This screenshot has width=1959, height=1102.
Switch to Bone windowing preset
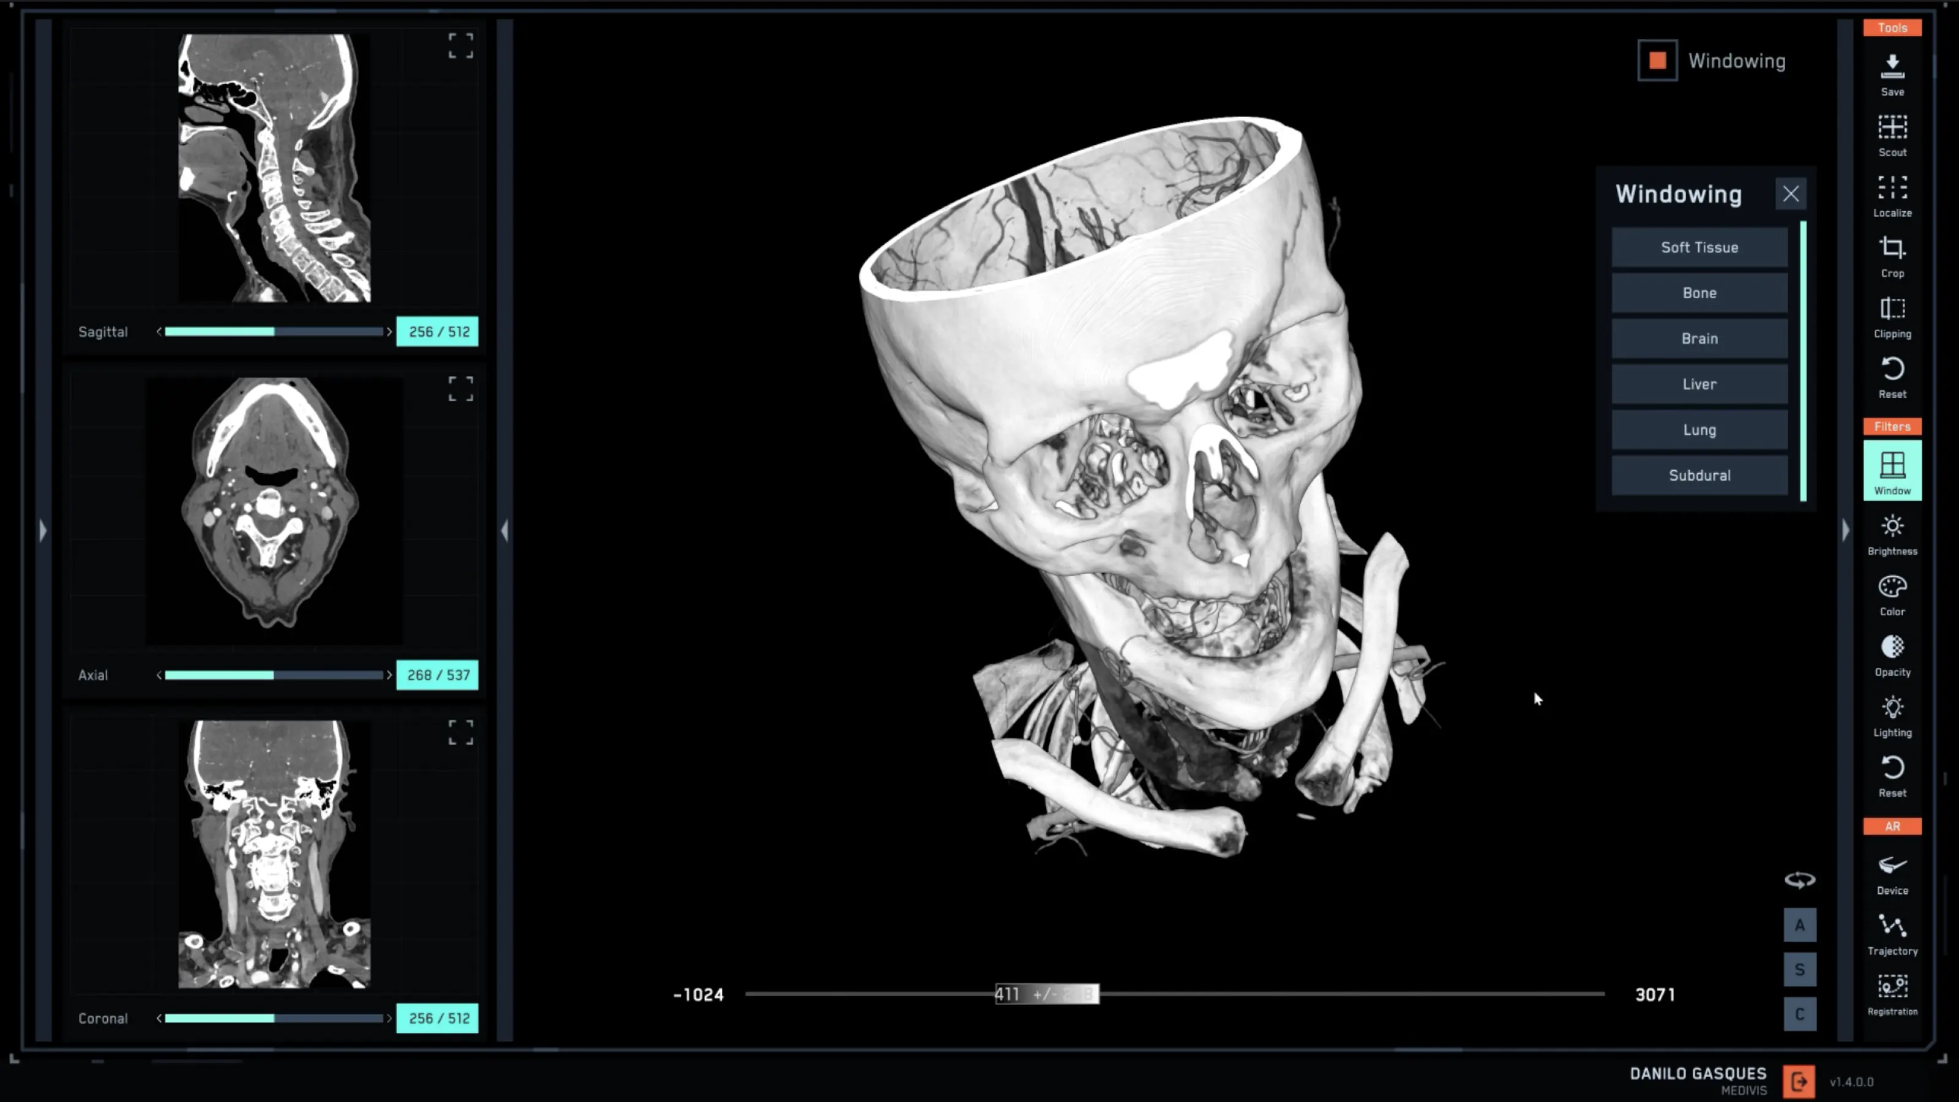click(1699, 293)
